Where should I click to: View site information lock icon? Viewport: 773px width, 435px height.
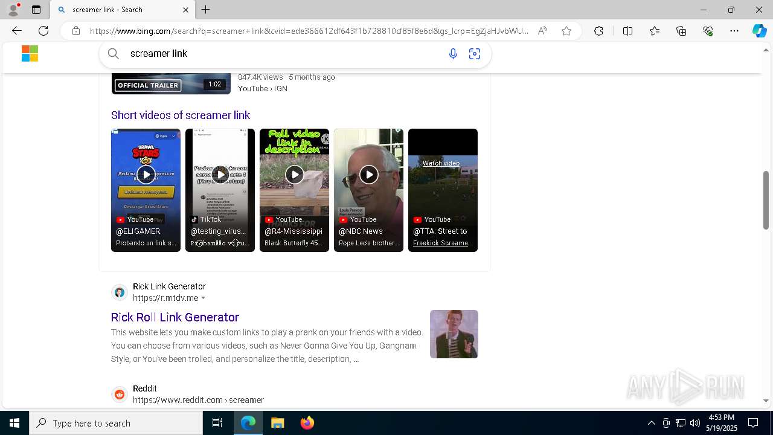click(76, 31)
